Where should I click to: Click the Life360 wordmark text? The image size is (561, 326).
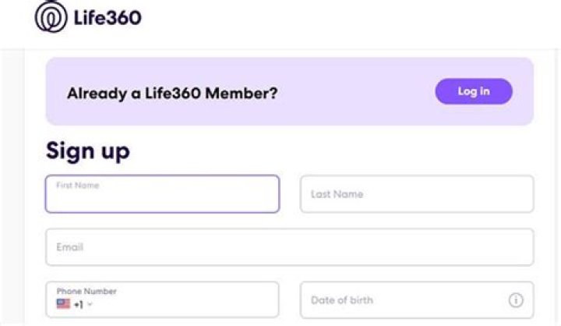tap(108, 17)
